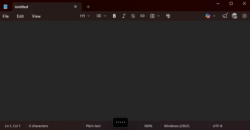Click the user account avatar
This screenshot has height=130, width=250.
[x=235, y=16]
